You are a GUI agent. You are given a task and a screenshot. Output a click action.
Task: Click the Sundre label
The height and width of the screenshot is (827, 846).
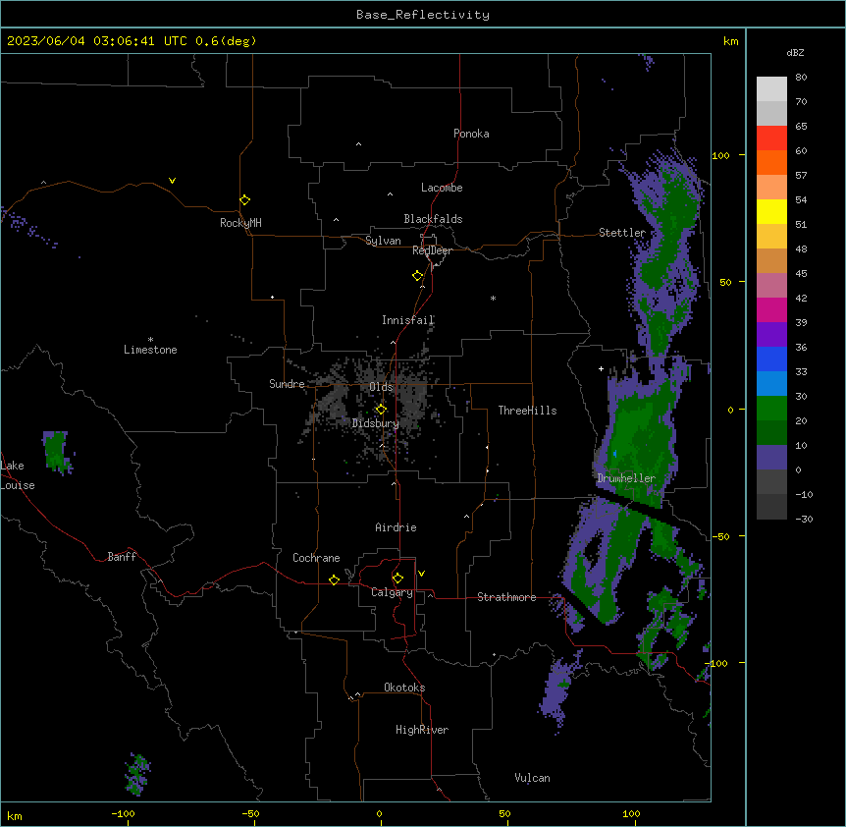tap(287, 384)
